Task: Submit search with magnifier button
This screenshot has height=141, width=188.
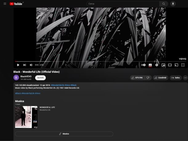Action: 164,4
